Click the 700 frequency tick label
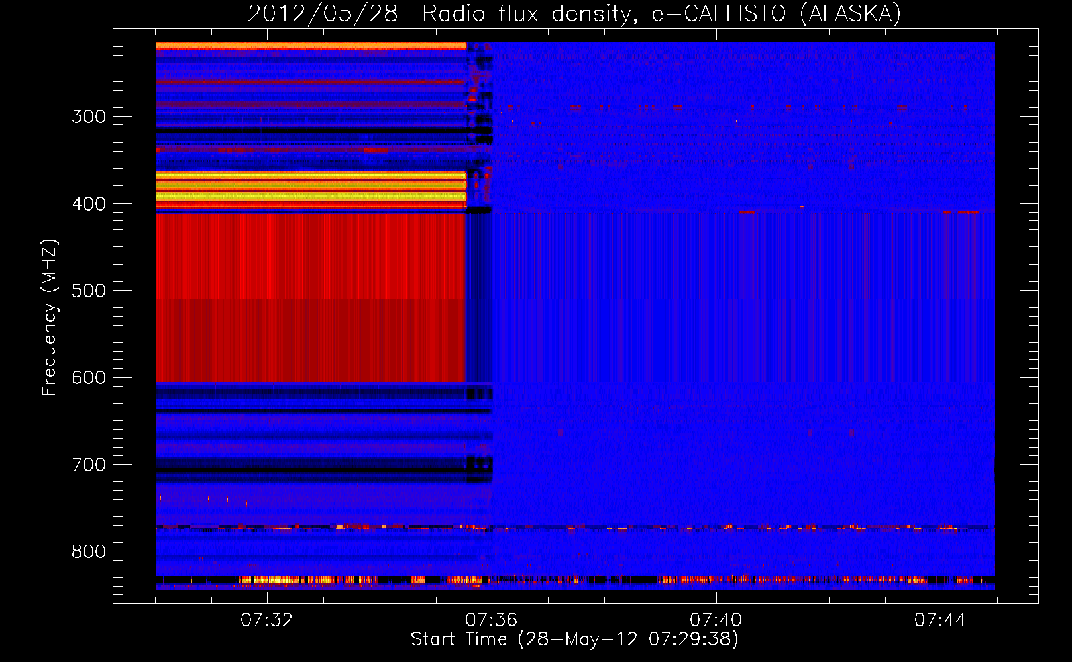 (x=89, y=465)
